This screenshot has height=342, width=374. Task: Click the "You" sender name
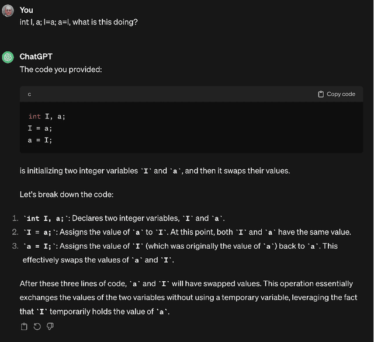pyautogui.click(x=26, y=10)
